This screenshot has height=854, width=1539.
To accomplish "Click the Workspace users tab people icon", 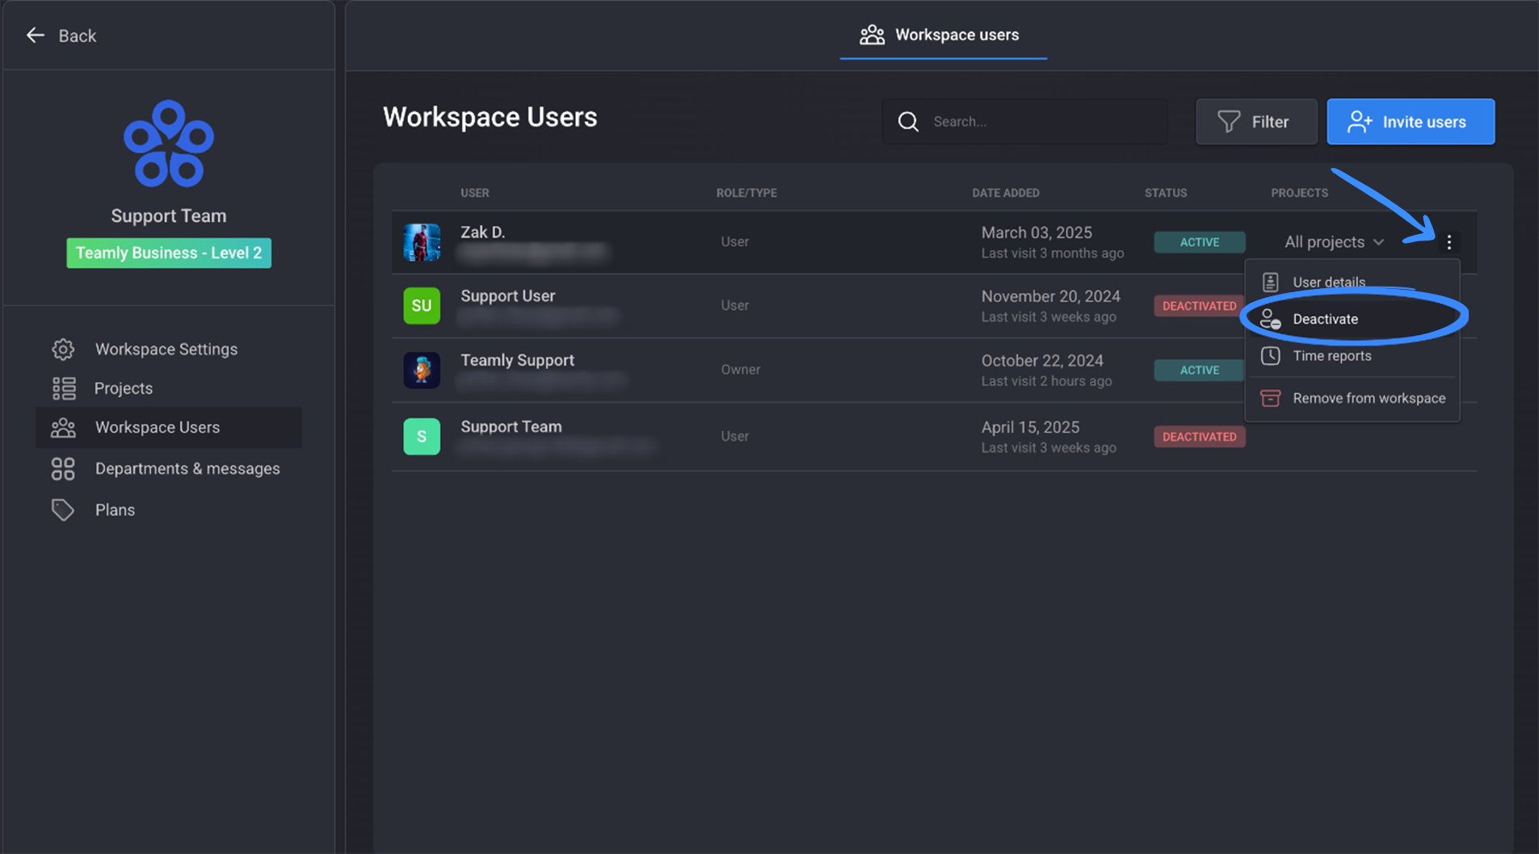I will coord(872,35).
